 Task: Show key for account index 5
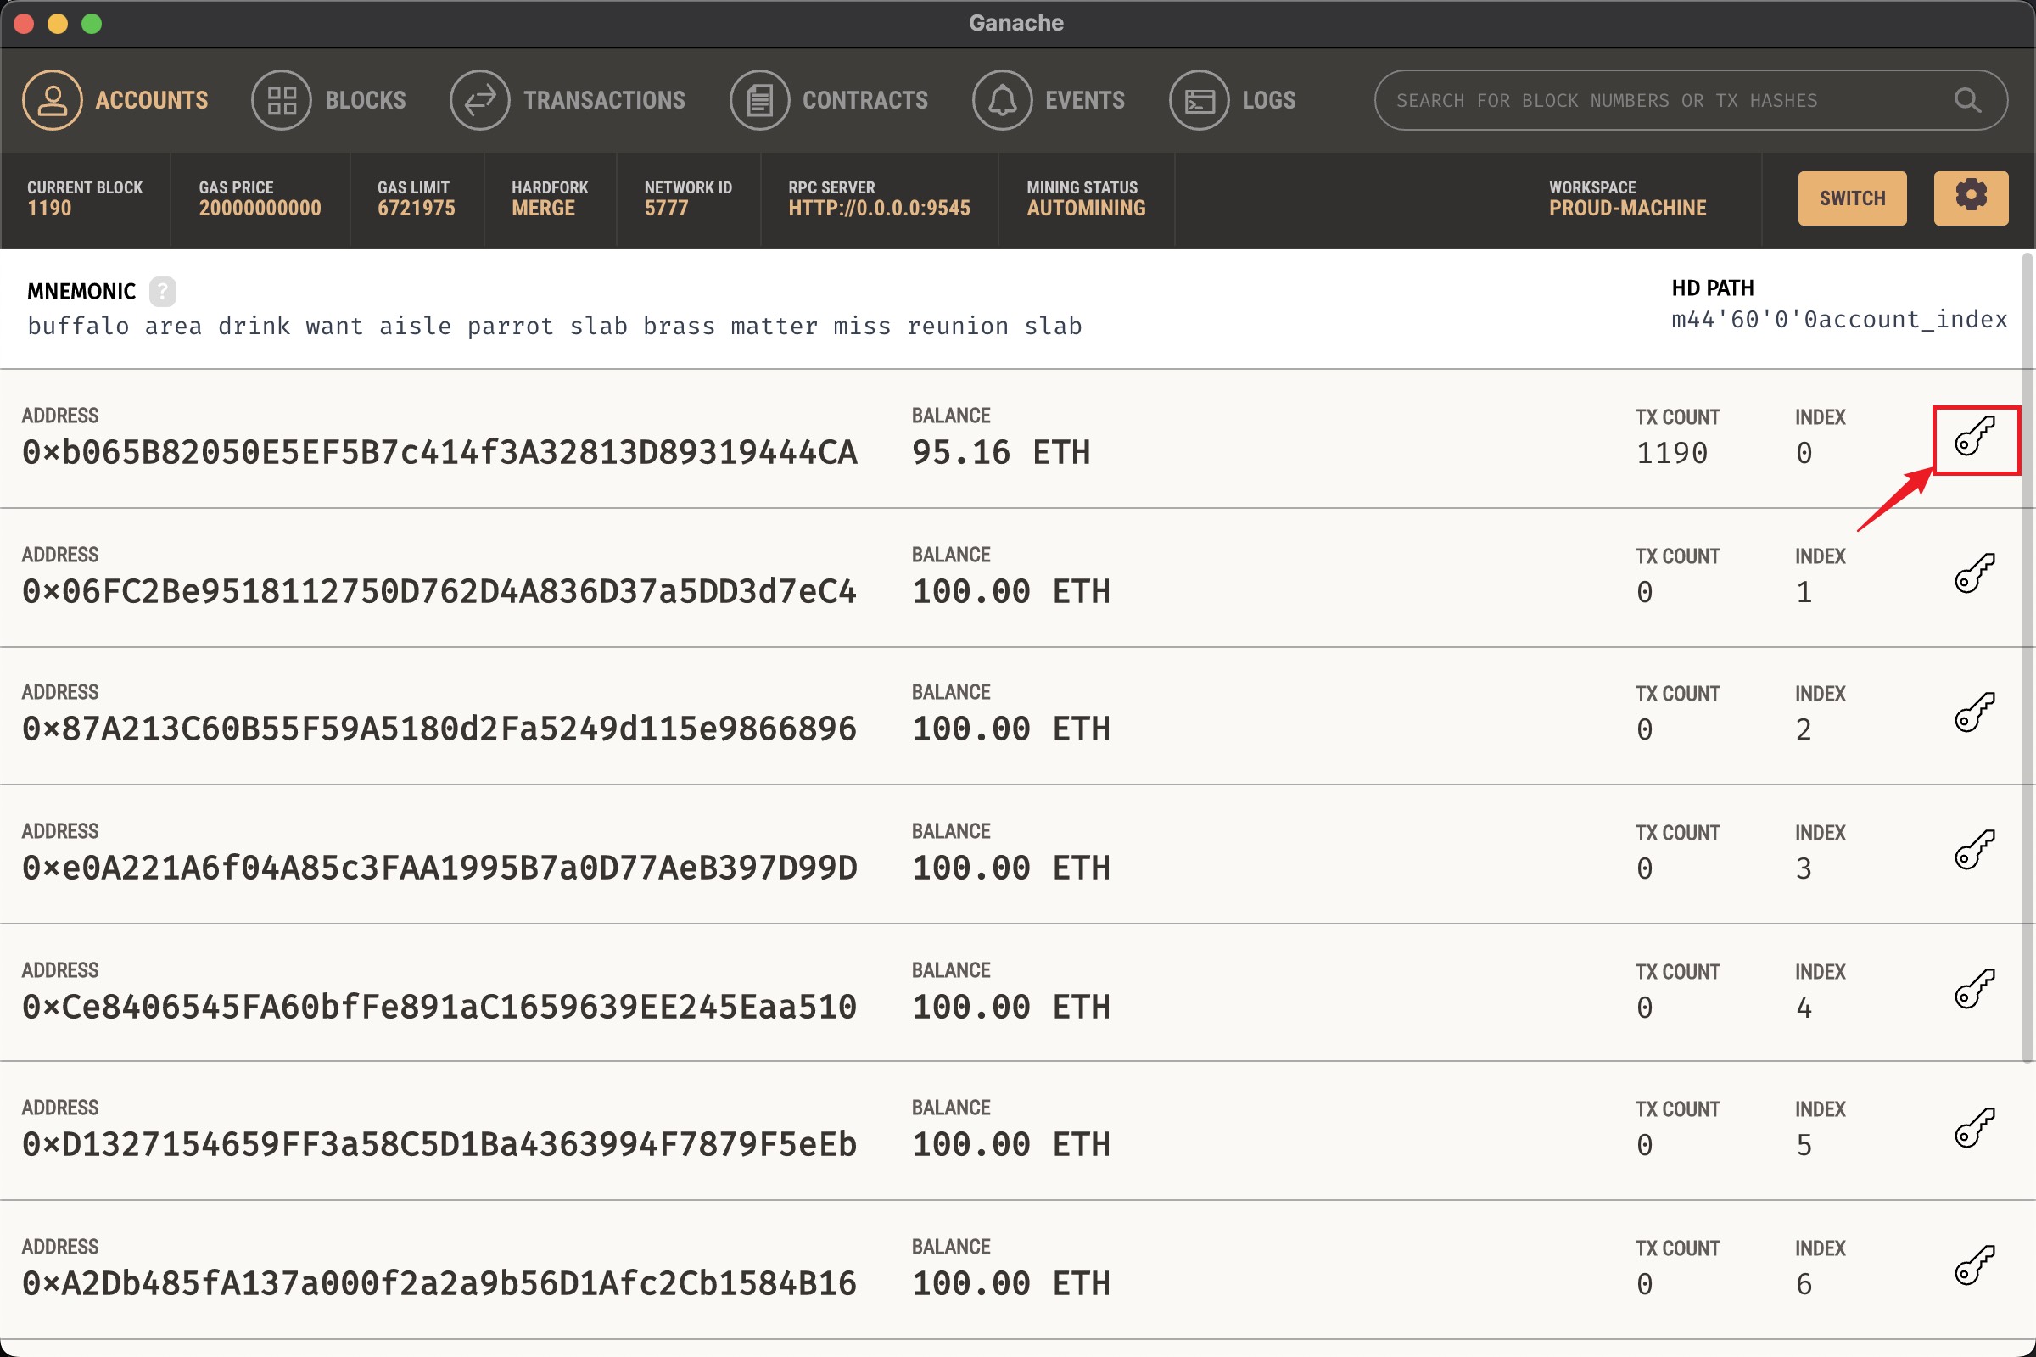pos(1975,1128)
